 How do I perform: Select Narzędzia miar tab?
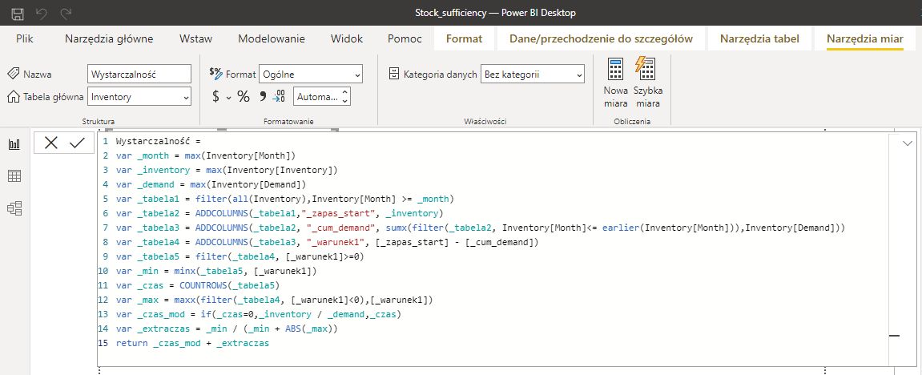click(x=864, y=38)
